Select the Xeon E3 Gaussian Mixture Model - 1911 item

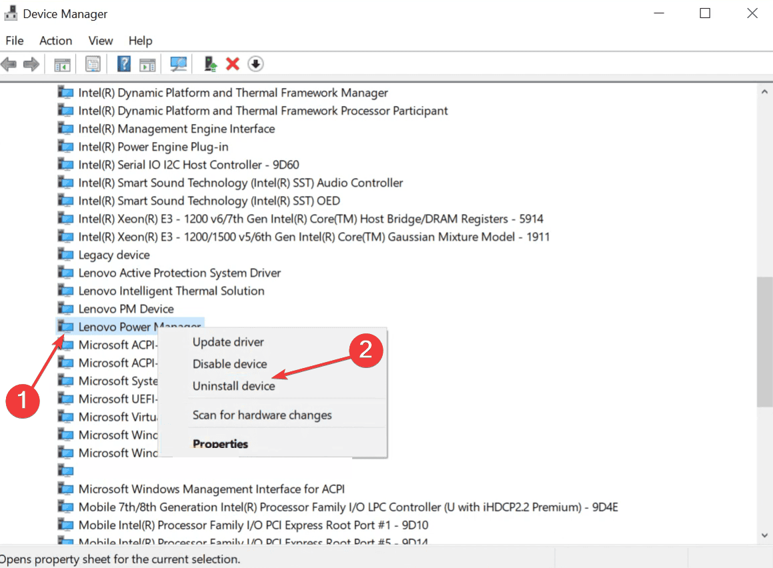point(314,237)
